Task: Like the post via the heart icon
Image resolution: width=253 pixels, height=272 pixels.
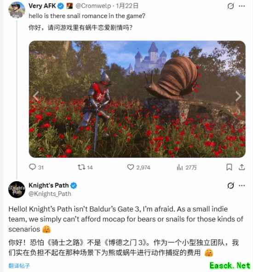Action: (131, 167)
